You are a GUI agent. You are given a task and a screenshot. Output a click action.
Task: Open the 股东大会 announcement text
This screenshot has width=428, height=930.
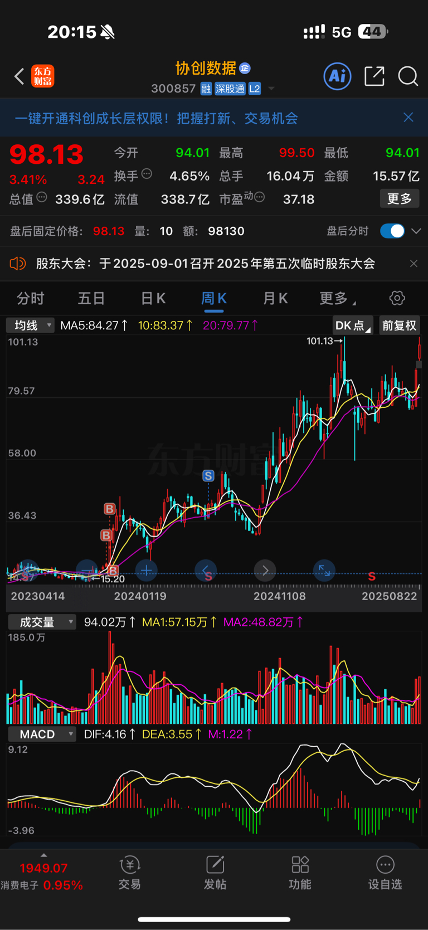tap(205, 264)
